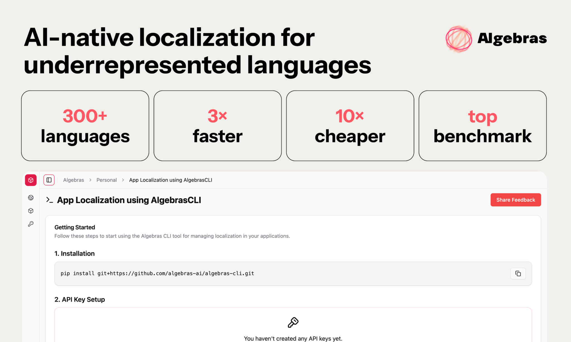Click the App Localization using AlgebrasCLI page title
The height and width of the screenshot is (342, 571).
click(x=129, y=200)
